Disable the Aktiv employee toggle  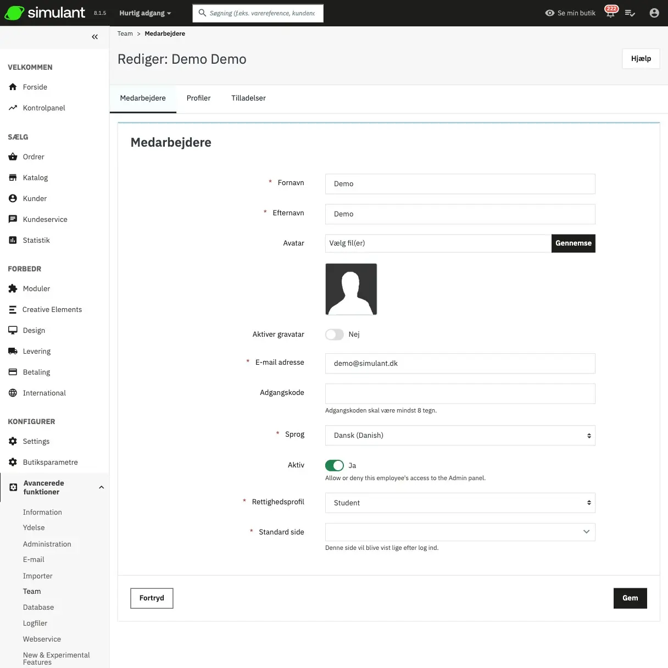click(334, 466)
